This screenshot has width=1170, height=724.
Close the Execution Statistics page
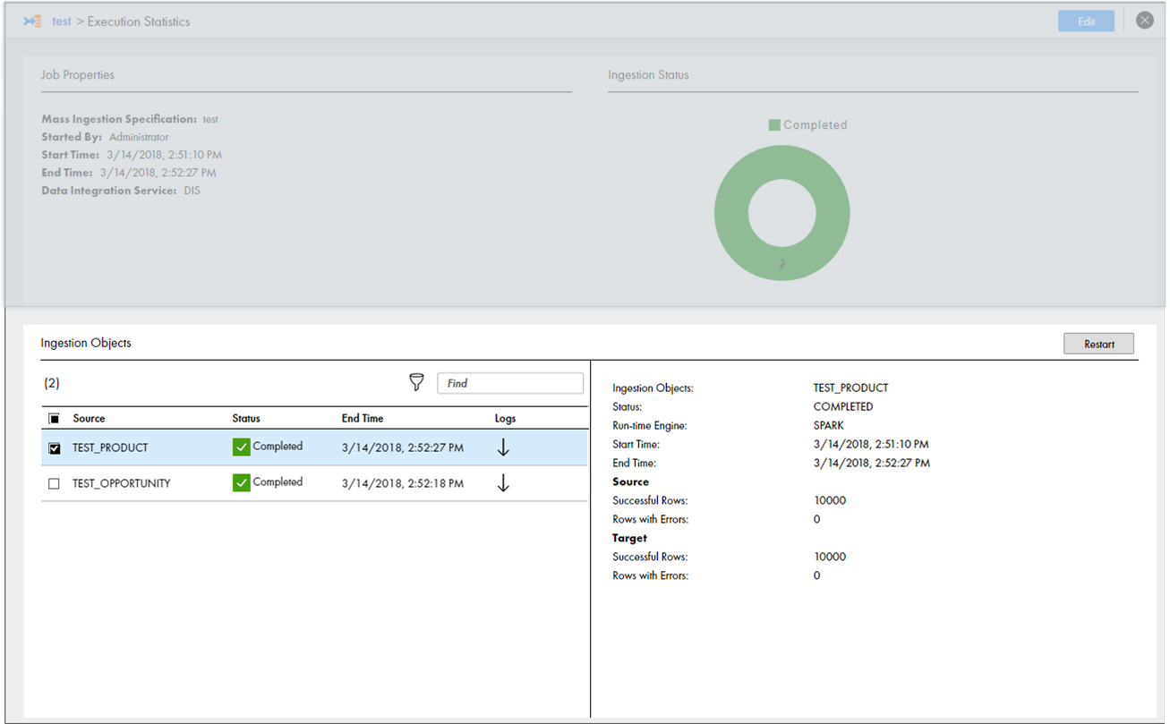1145,21
